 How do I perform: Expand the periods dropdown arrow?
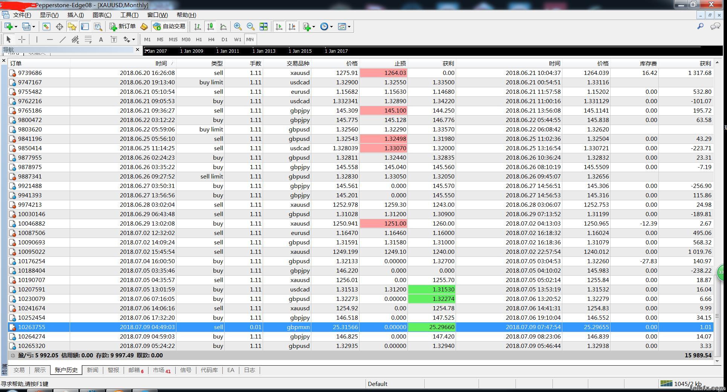coord(331,26)
